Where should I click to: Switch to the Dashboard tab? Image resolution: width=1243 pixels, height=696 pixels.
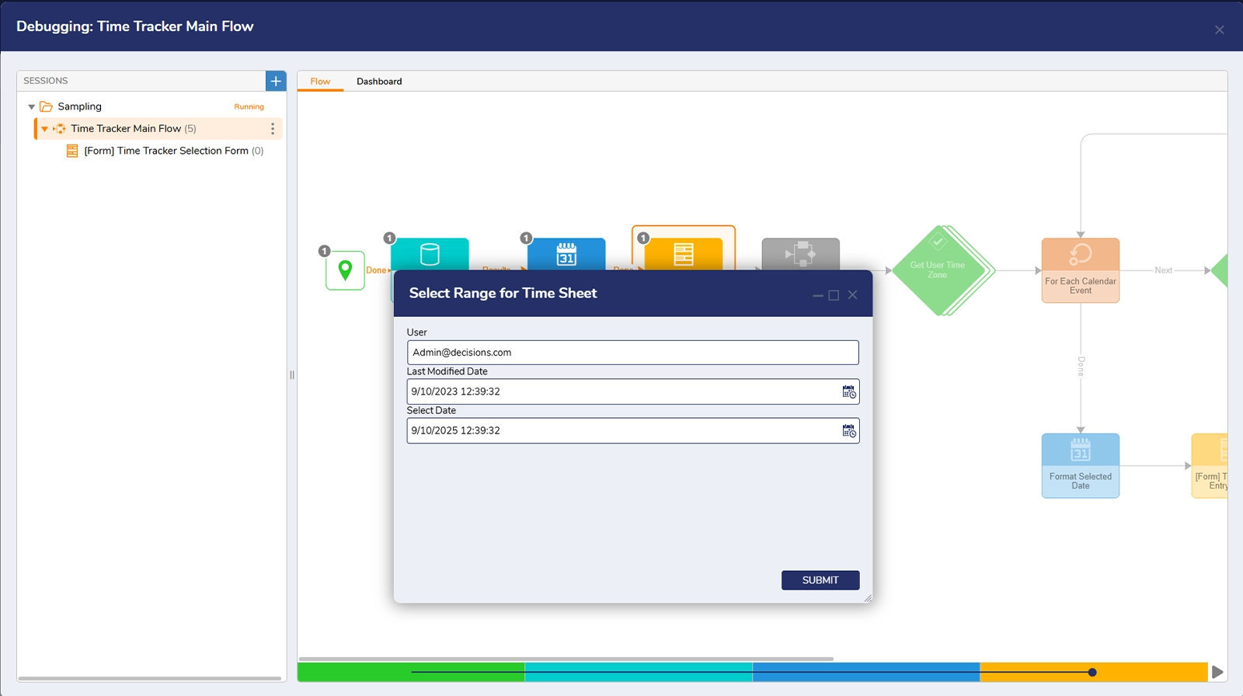379,82
